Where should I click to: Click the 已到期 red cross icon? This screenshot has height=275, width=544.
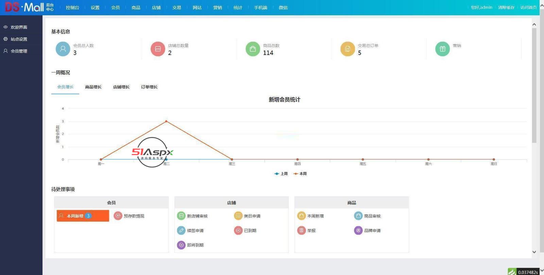[x=238, y=230]
